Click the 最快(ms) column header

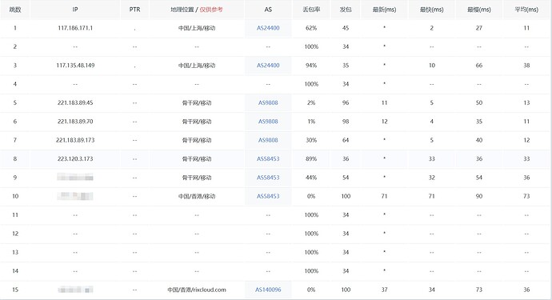click(x=432, y=10)
